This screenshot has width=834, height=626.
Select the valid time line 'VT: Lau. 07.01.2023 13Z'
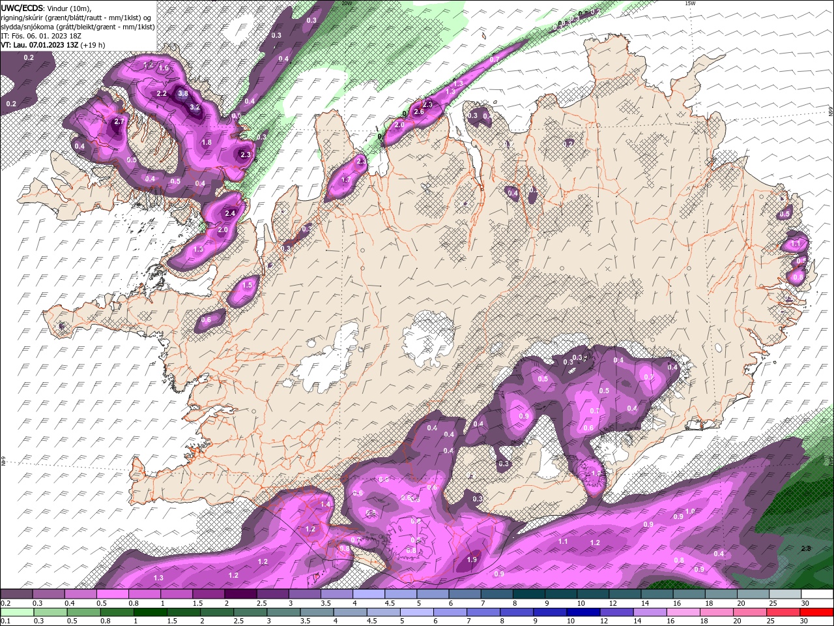[38, 45]
